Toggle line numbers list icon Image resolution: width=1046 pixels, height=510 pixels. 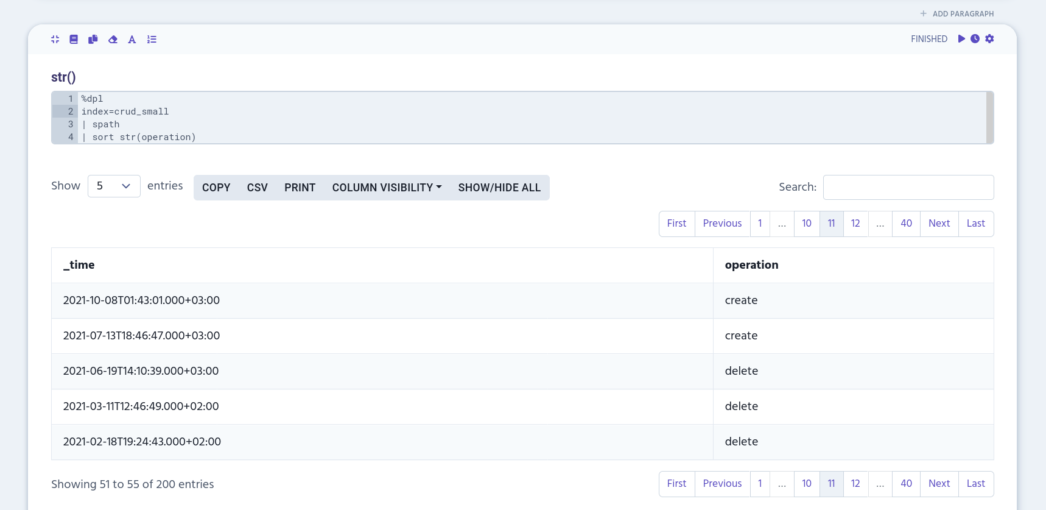point(152,39)
